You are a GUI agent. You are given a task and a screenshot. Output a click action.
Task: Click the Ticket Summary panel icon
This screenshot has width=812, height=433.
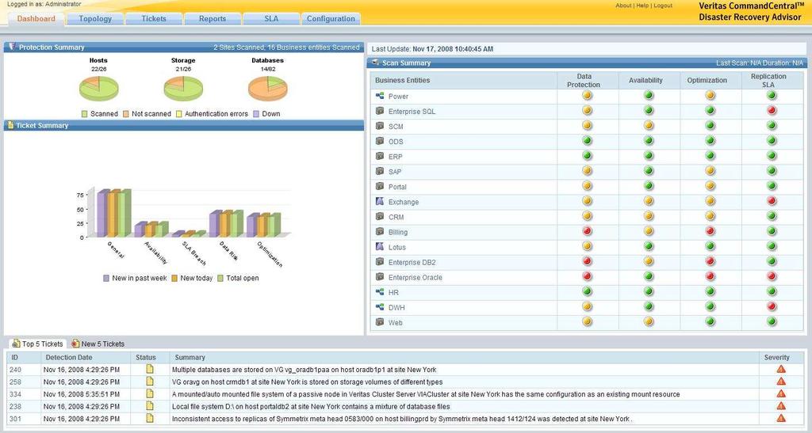tap(10, 125)
